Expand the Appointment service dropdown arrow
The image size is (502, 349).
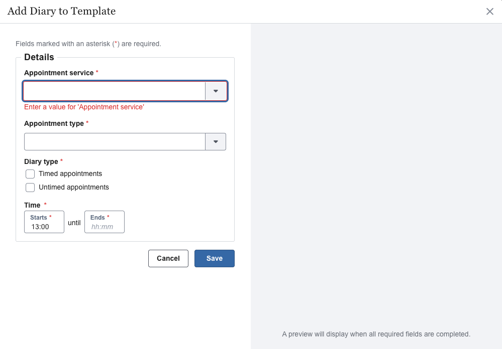[216, 91]
